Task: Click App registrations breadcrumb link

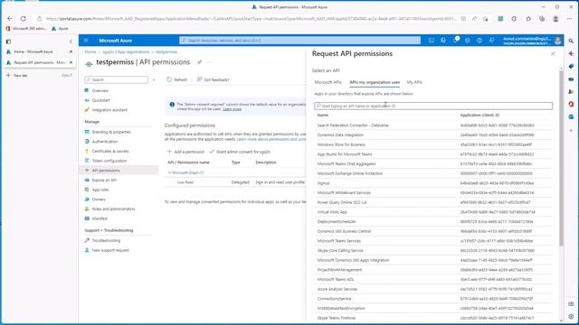Action: (x=126, y=52)
